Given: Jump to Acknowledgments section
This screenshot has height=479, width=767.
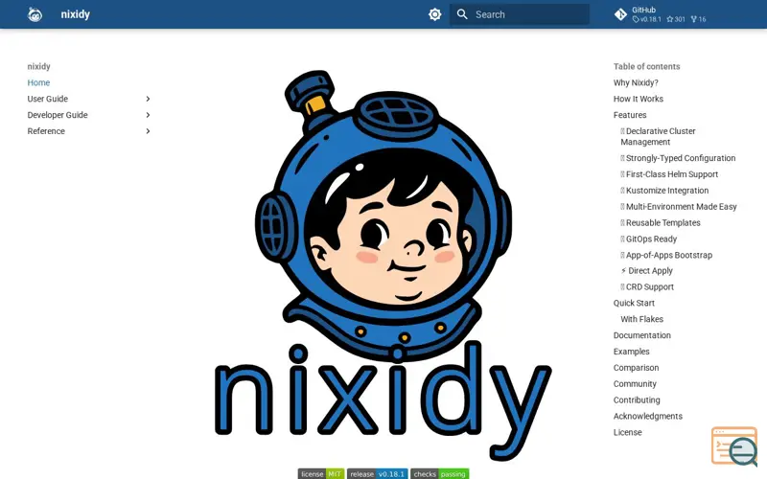Looking at the screenshot, I should pos(648,416).
